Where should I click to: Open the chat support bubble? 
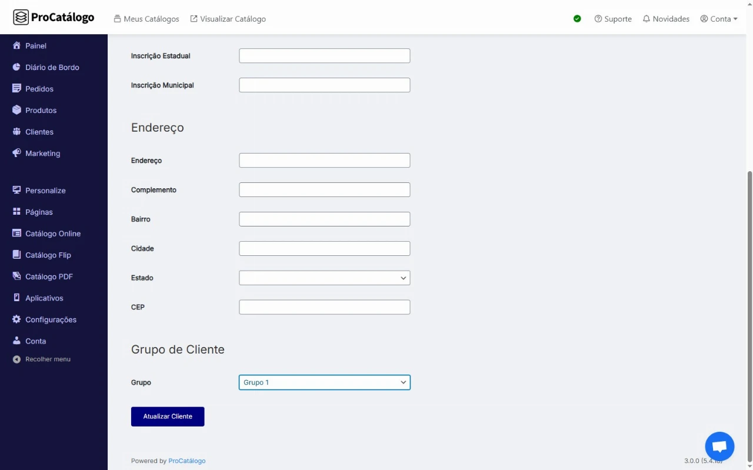coord(719,446)
